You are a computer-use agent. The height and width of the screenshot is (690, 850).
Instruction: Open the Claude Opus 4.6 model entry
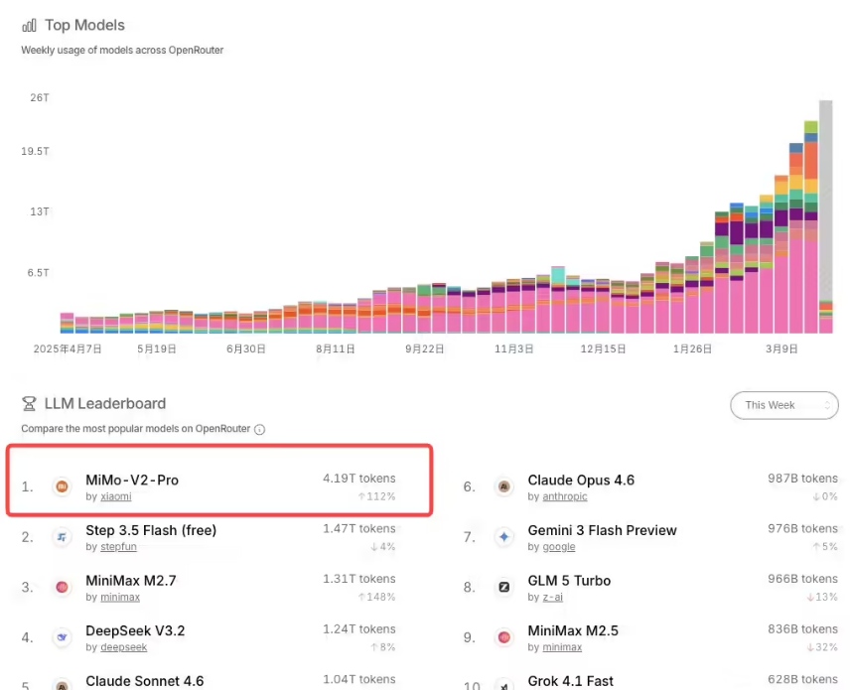581,481
